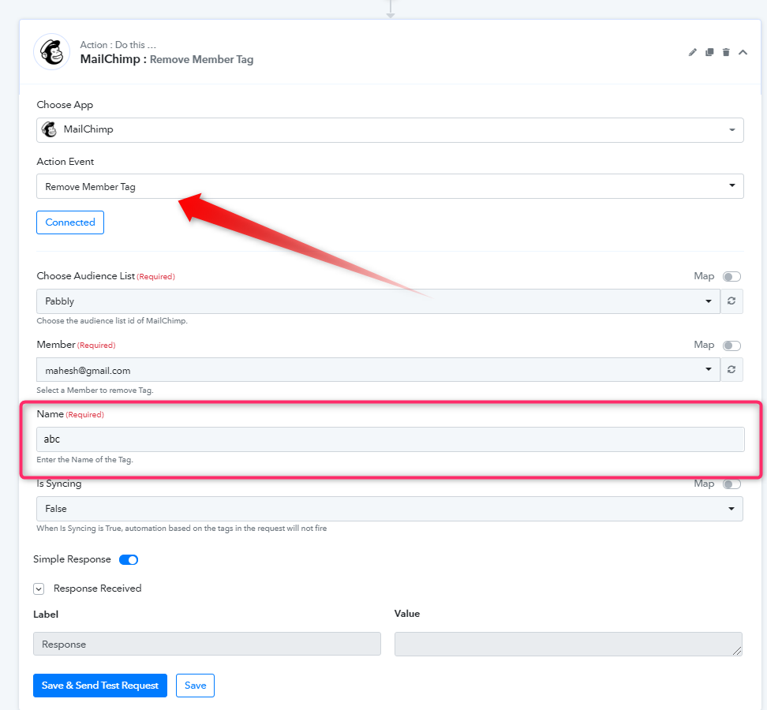
Task: Click the pencil edit icon in action header
Action: (x=692, y=52)
